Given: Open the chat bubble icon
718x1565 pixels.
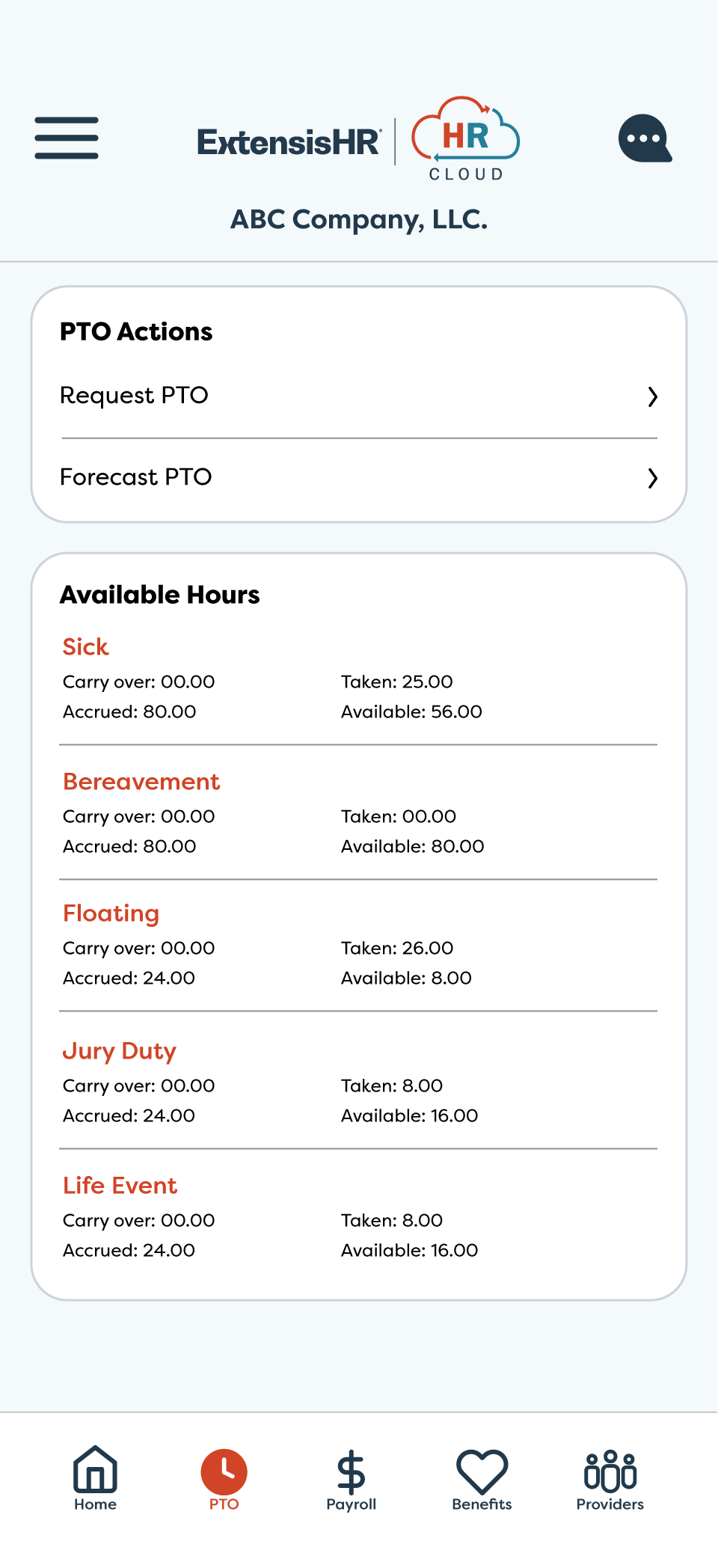Looking at the screenshot, I should tap(645, 138).
